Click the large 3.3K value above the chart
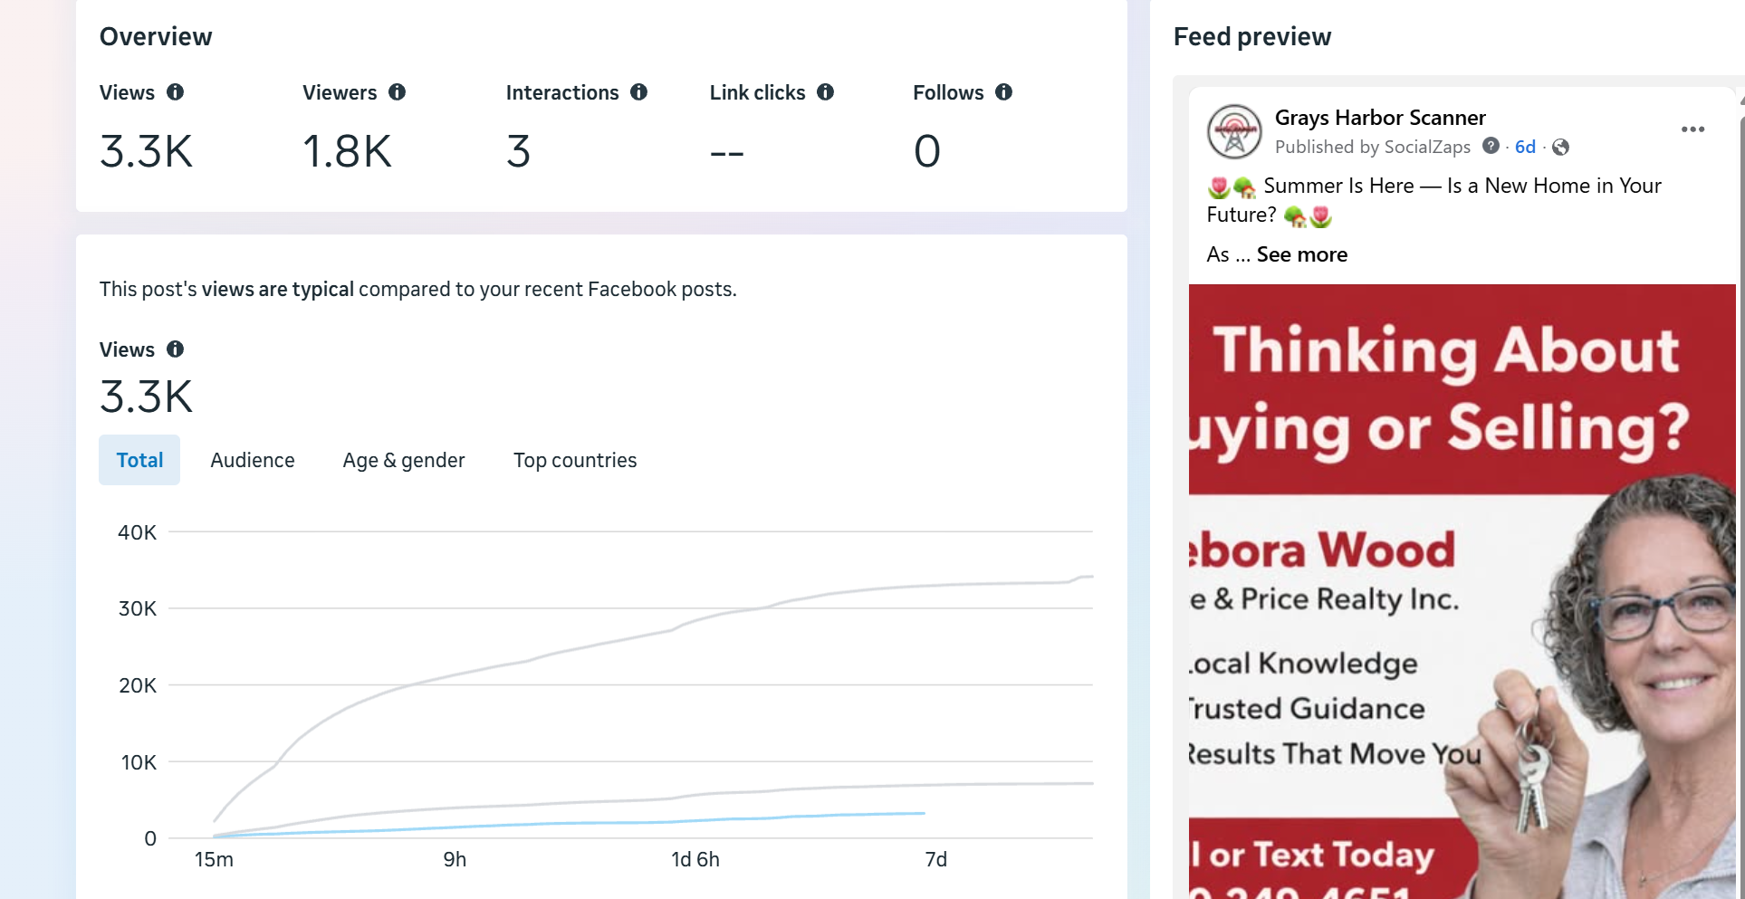The image size is (1745, 899). click(147, 397)
